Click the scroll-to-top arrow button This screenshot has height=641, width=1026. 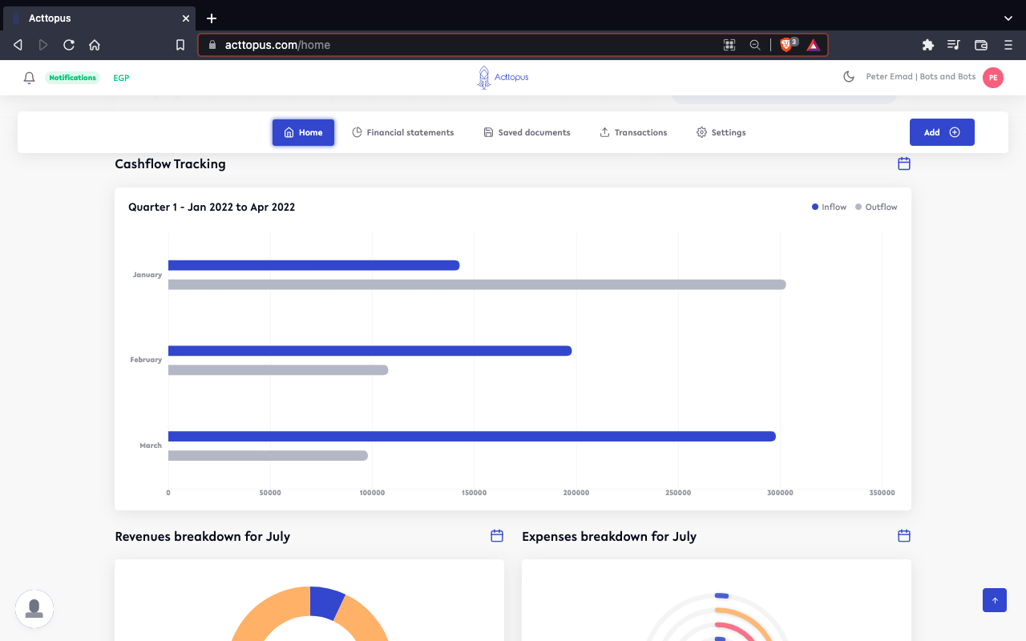pos(994,600)
